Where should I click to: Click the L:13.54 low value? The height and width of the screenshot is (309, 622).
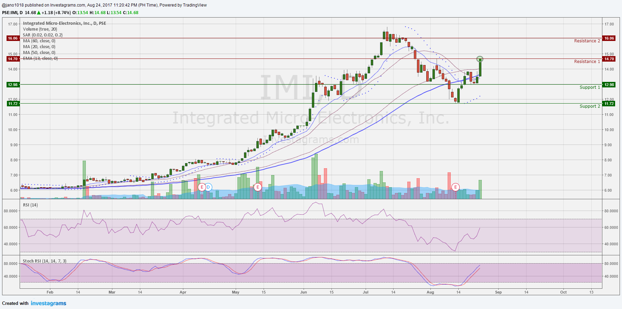point(114,13)
